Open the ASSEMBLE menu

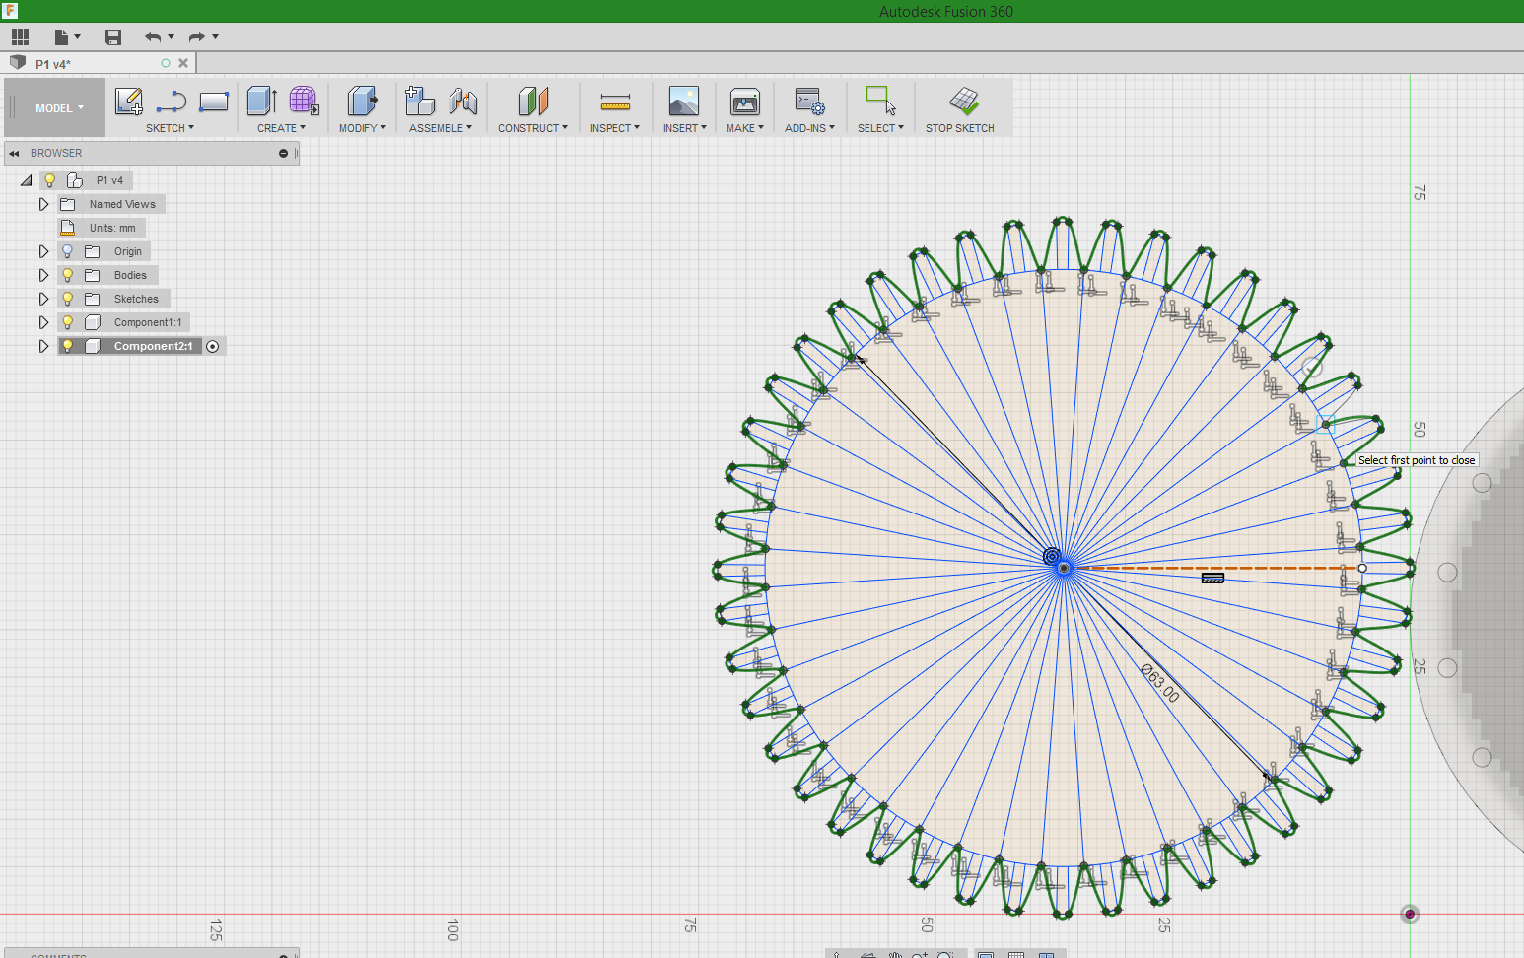click(441, 128)
